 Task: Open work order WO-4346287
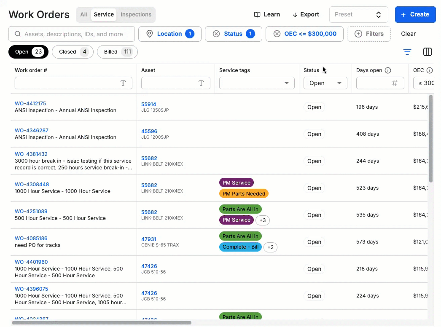(32, 131)
